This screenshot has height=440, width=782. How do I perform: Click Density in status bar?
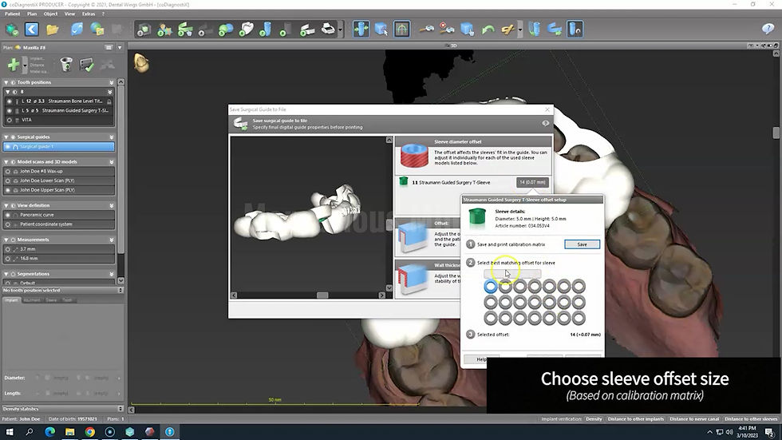pyautogui.click(x=594, y=419)
